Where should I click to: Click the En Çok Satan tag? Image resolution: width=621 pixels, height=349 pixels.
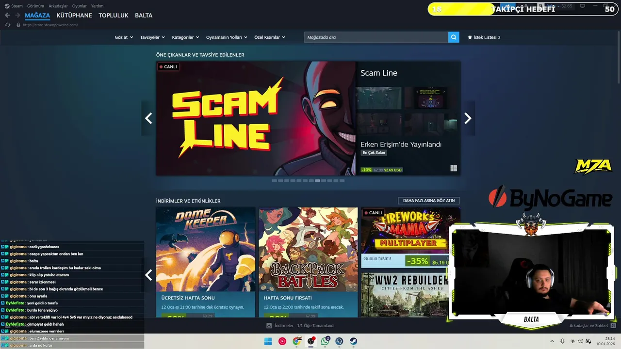pyautogui.click(x=374, y=153)
